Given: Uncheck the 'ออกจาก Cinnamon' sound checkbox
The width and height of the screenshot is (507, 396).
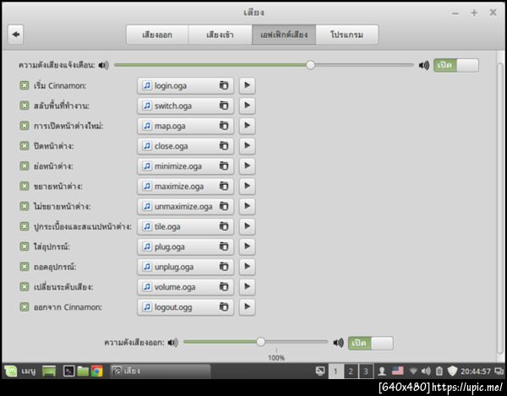Looking at the screenshot, I should (25, 306).
